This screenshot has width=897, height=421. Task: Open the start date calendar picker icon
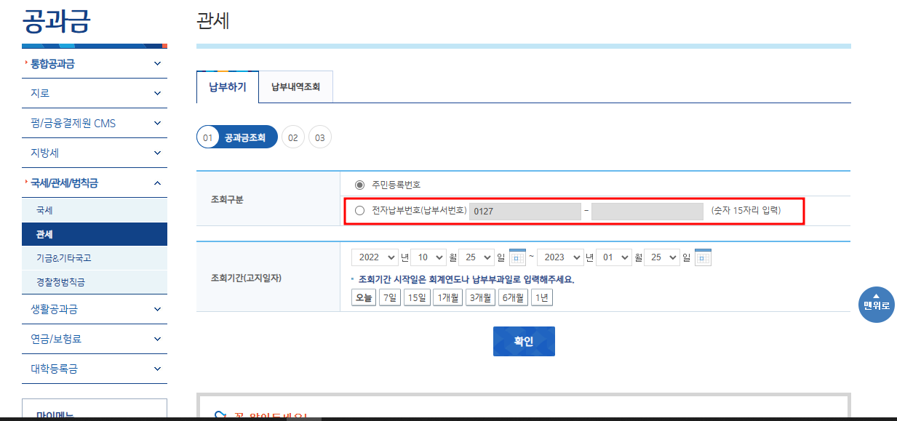[517, 257]
